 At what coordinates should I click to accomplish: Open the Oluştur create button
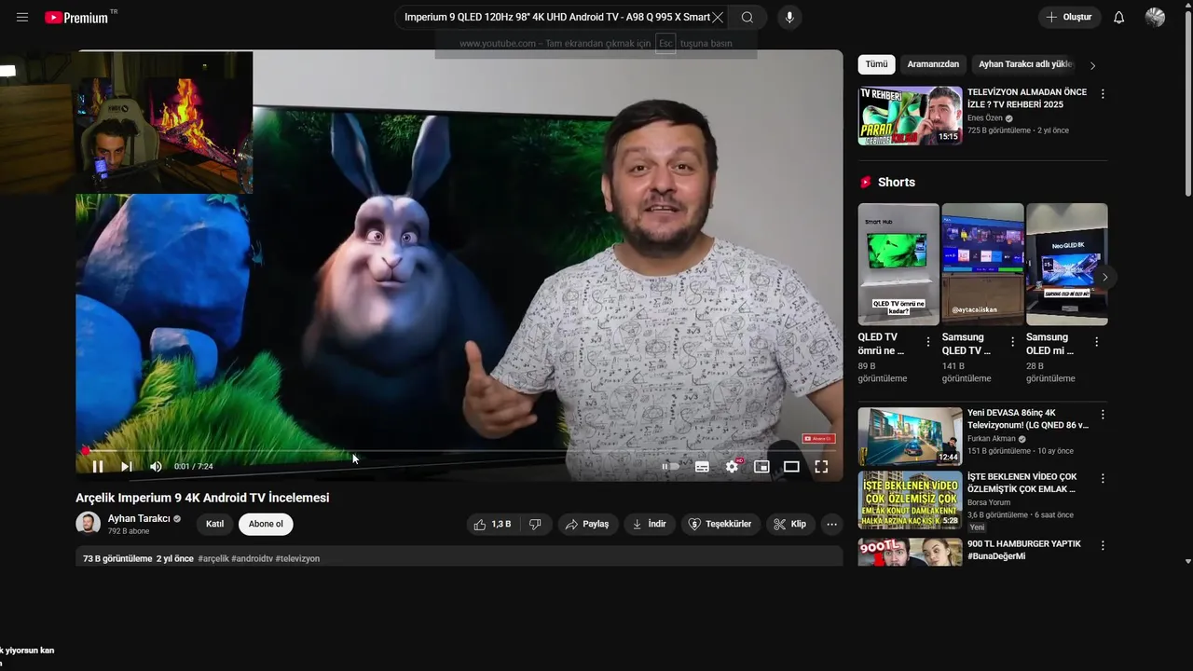pos(1070,18)
